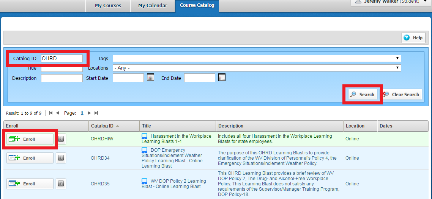Go to the previous results page
Screen dimensions: 432x199
(57, 113)
